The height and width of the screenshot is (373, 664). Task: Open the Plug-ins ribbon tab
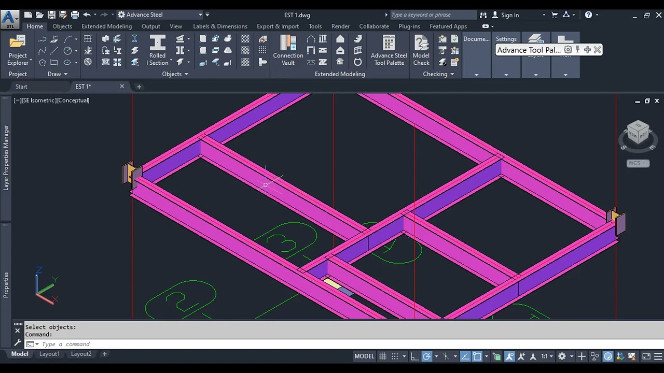tap(409, 26)
